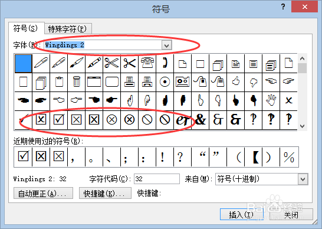322x229 pixels.
Task: Open the 快捷键(K)... button
Action: (x=105, y=193)
